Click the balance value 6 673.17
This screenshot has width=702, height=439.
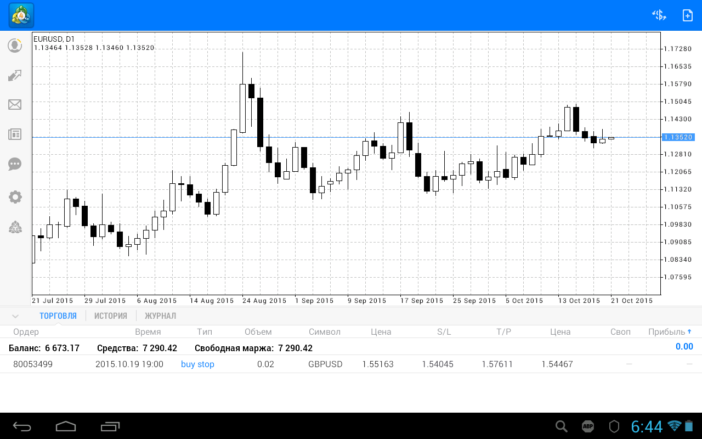coord(63,348)
